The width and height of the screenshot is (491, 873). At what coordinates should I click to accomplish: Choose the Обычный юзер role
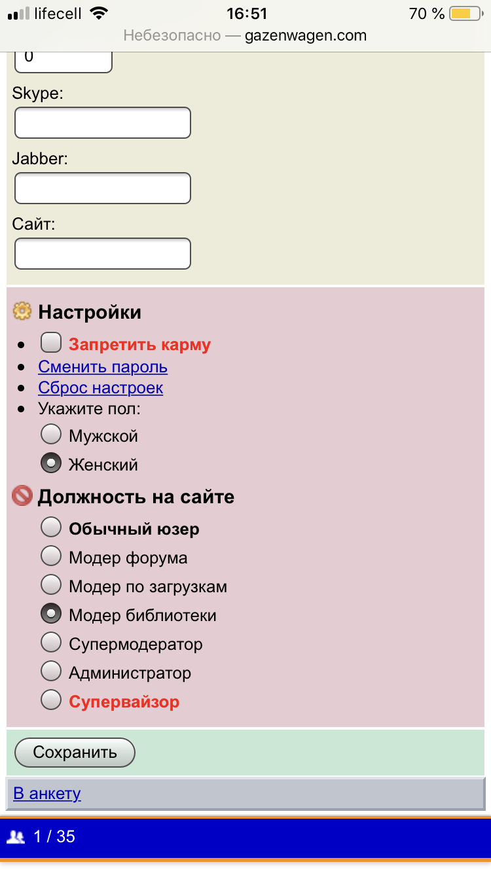pyautogui.click(x=51, y=527)
